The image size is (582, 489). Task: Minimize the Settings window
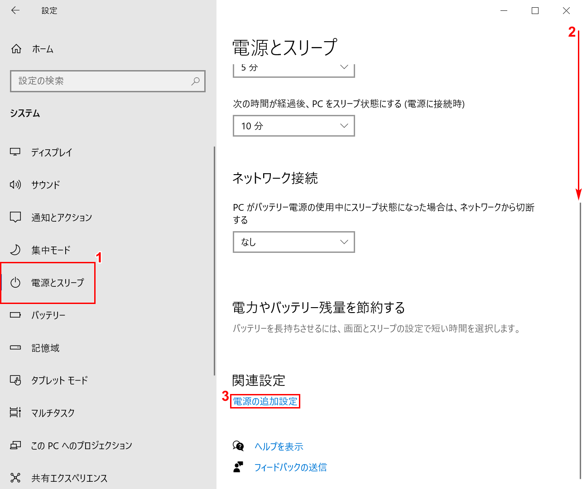pos(504,10)
